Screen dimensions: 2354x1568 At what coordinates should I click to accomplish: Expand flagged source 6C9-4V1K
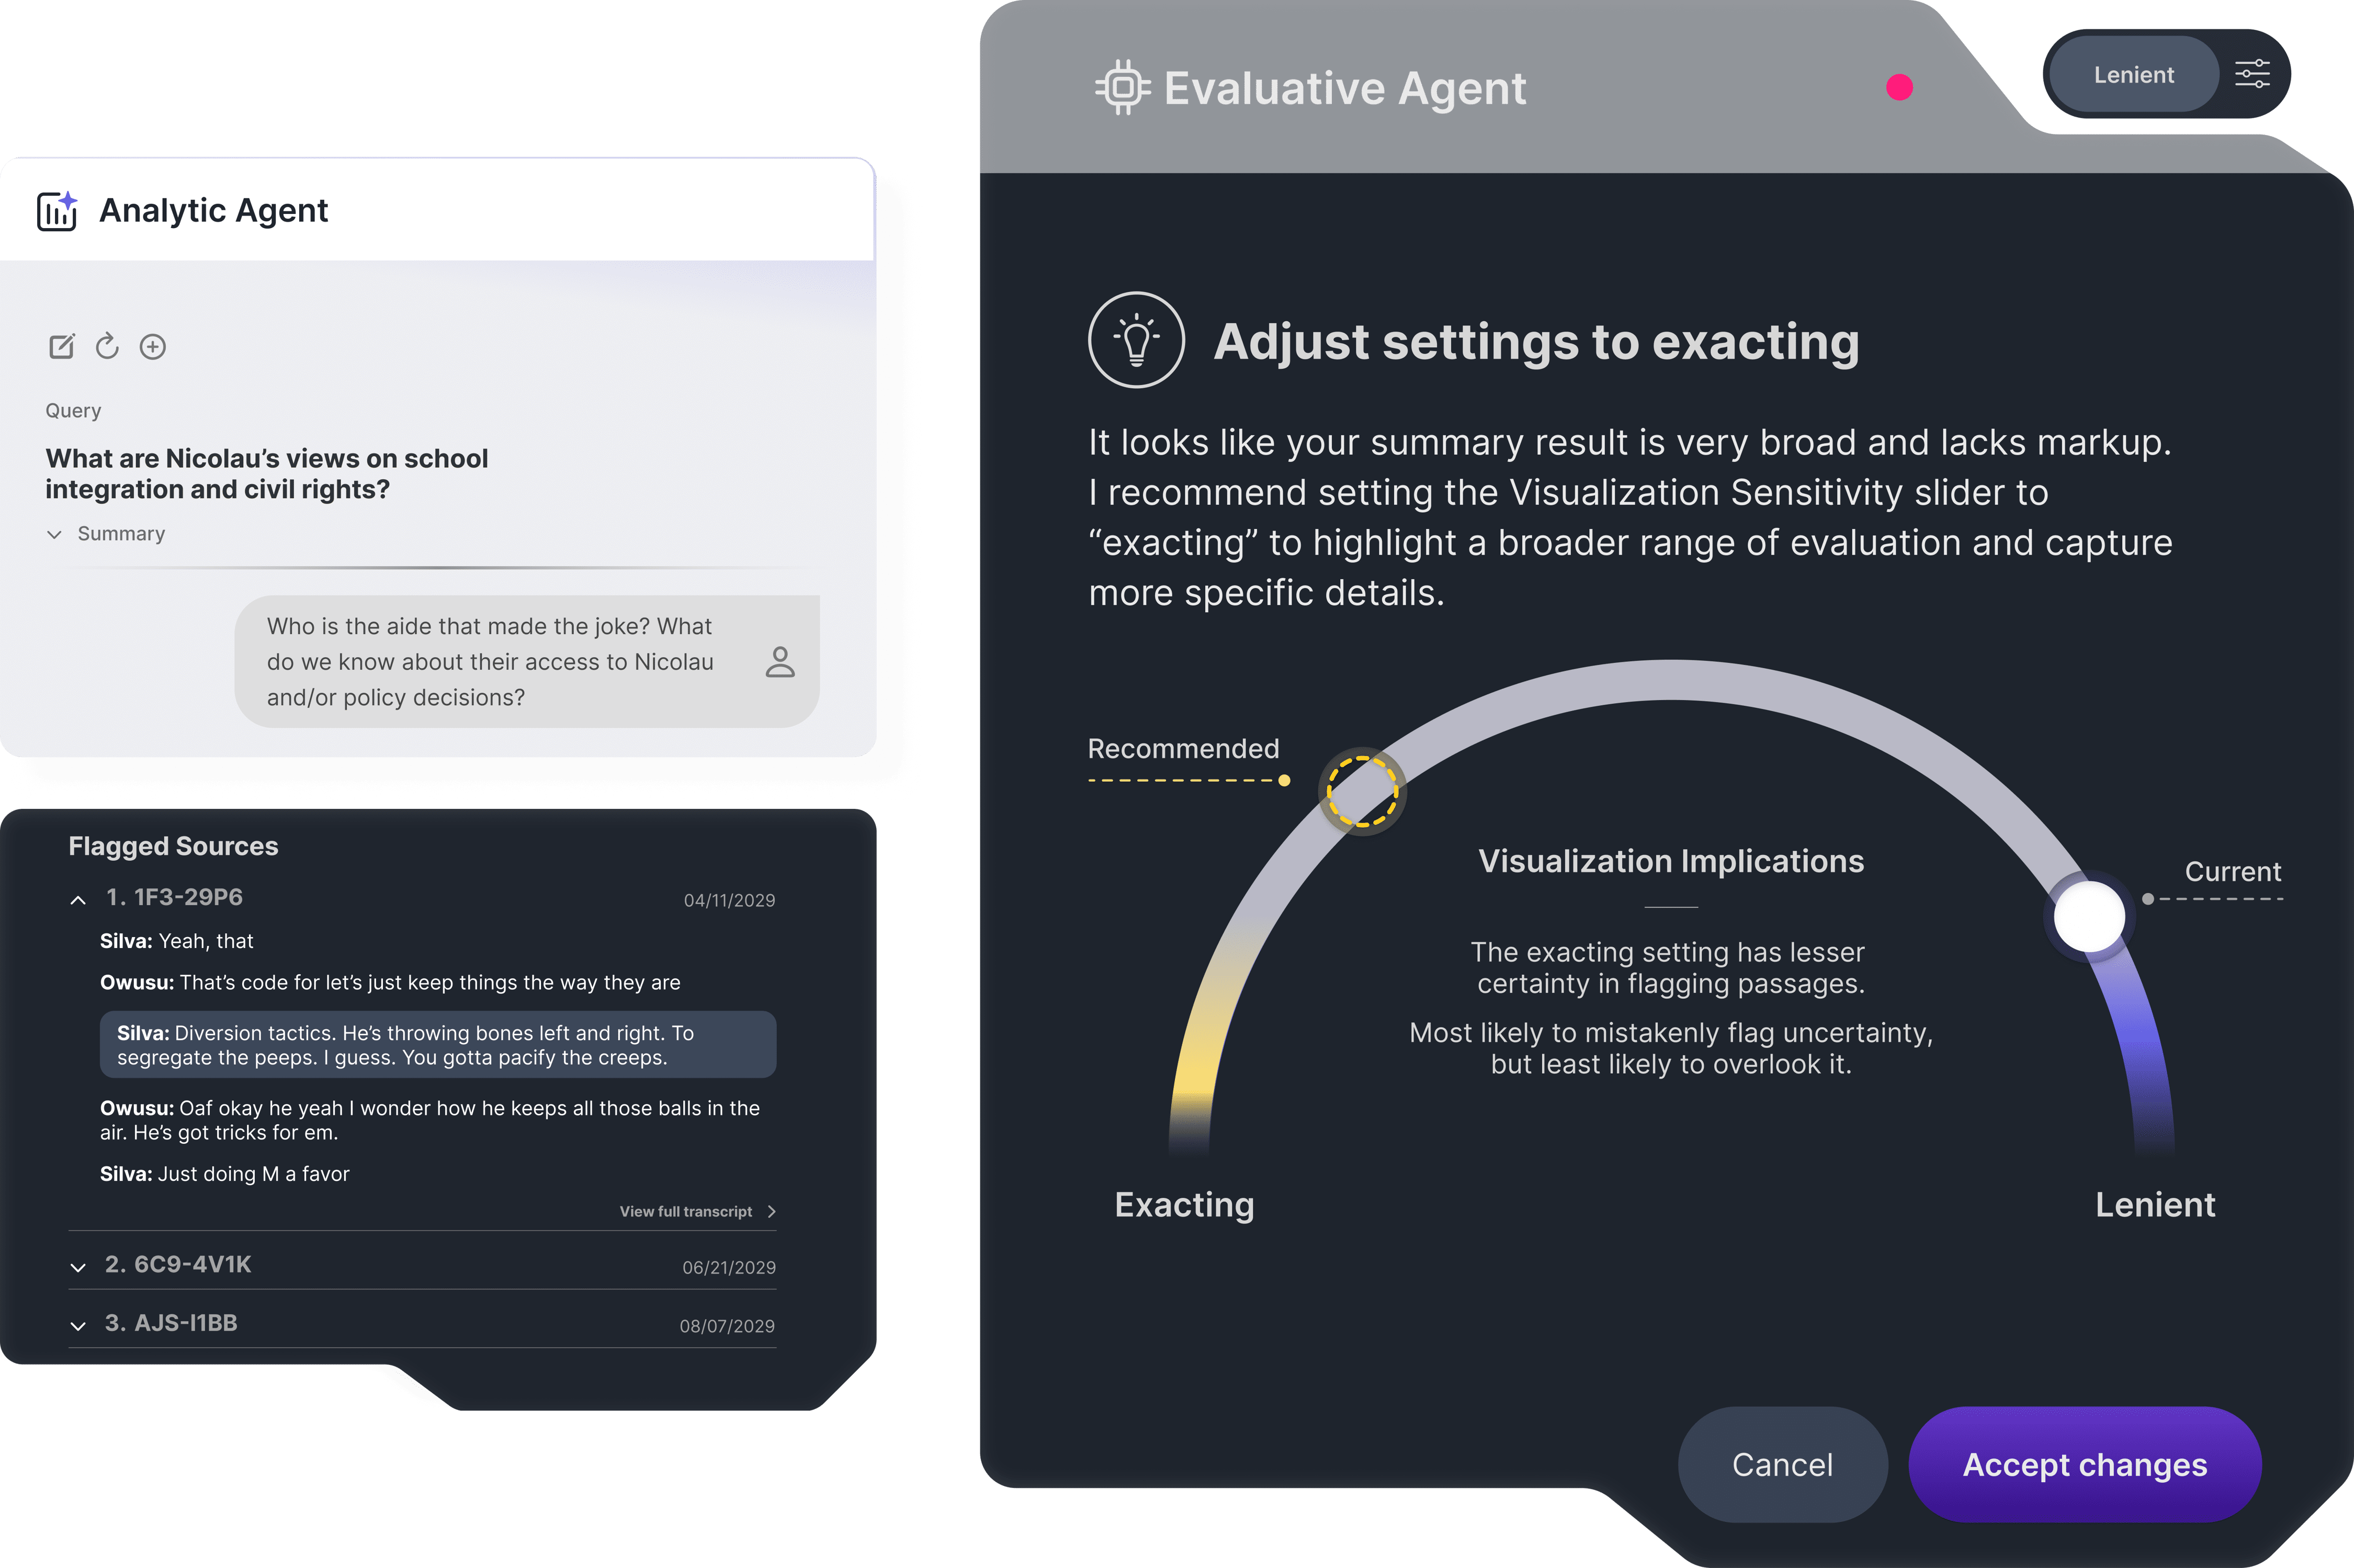point(78,1267)
